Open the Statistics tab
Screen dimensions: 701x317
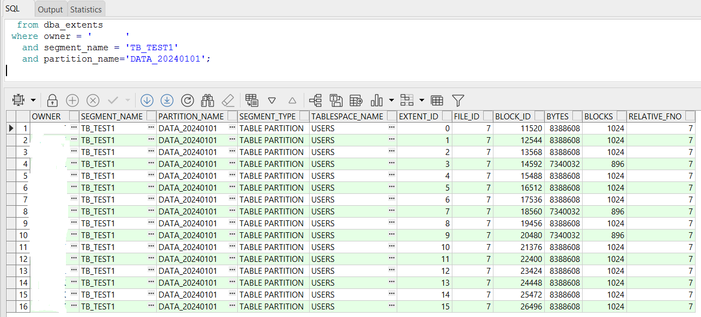pyautogui.click(x=86, y=9)
